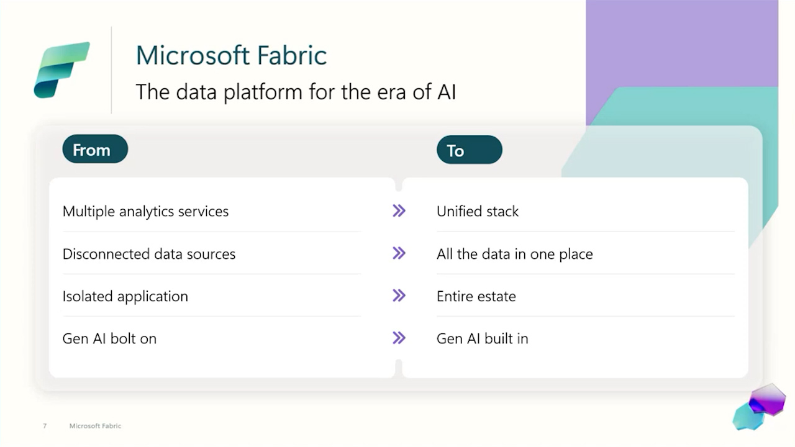Click the double-chevron beside Multiple analytics services
795x447 pixels.
tap(399, 211)
